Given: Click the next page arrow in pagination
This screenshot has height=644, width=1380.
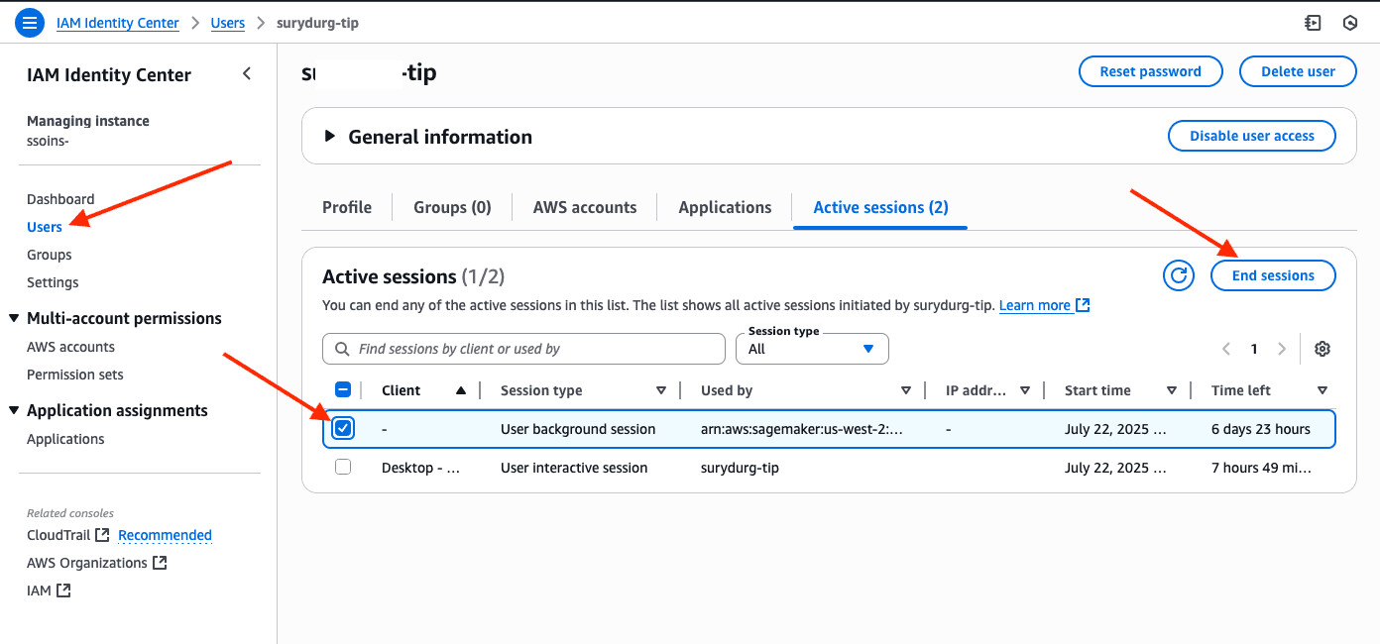Looking at the screenshot, I should [x=1282, y=349].
